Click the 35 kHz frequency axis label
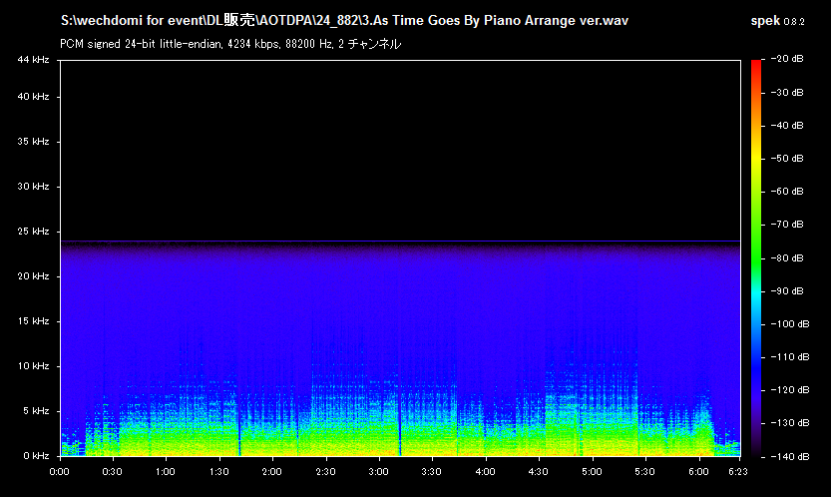The width and height of the screenshot is (831, 497). coord(33,142)
